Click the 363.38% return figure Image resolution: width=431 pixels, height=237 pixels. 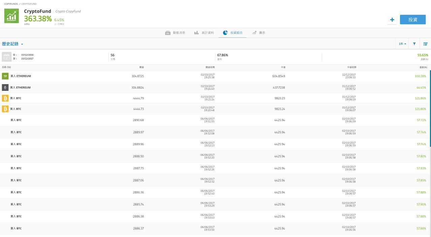point(38,19)
